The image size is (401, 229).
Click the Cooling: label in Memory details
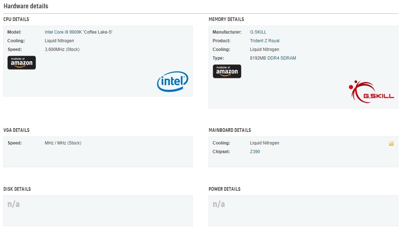[221, 49]
